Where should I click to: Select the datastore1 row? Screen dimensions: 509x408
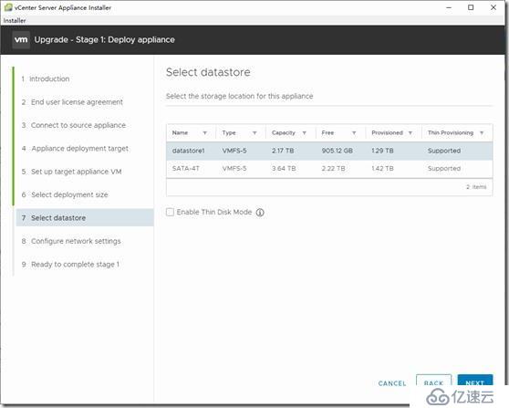point(329,151)
